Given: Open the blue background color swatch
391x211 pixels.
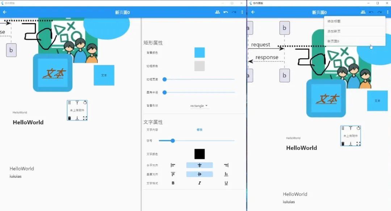Looking at the screenshot, I should coord(199,53).
